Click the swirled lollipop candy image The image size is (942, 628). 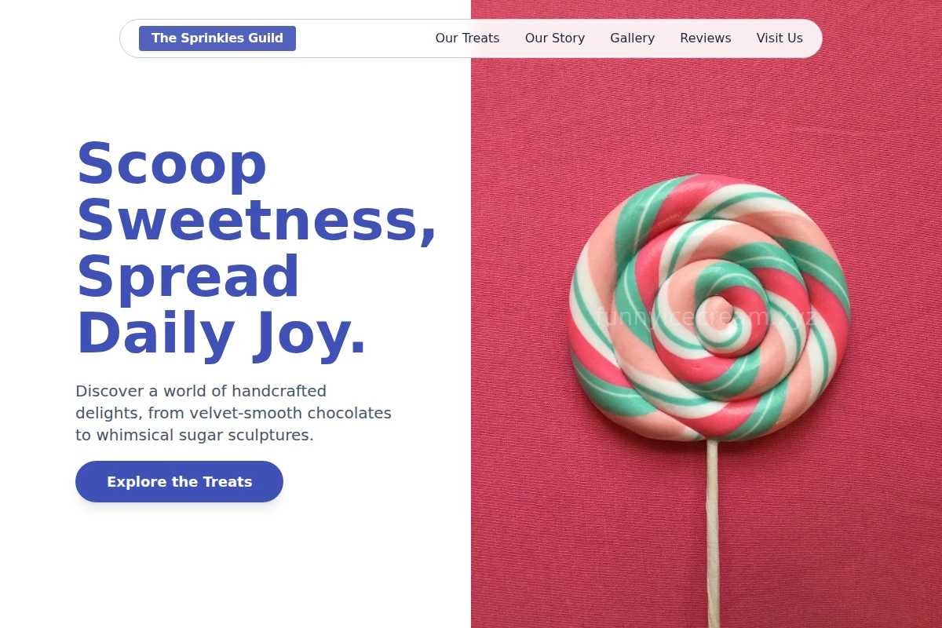pos(709,307)
